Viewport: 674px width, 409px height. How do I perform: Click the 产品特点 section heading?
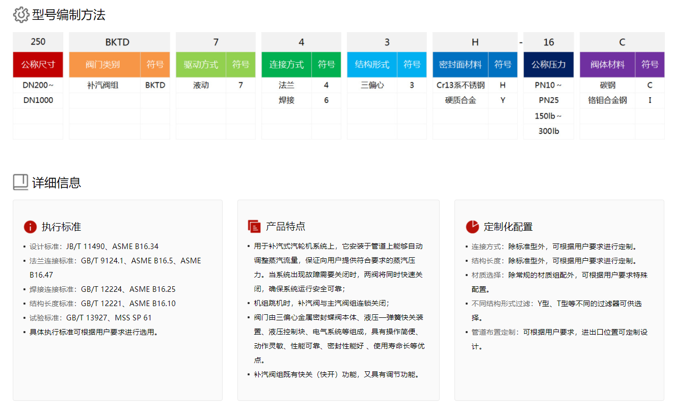click(x=285, y=227)
